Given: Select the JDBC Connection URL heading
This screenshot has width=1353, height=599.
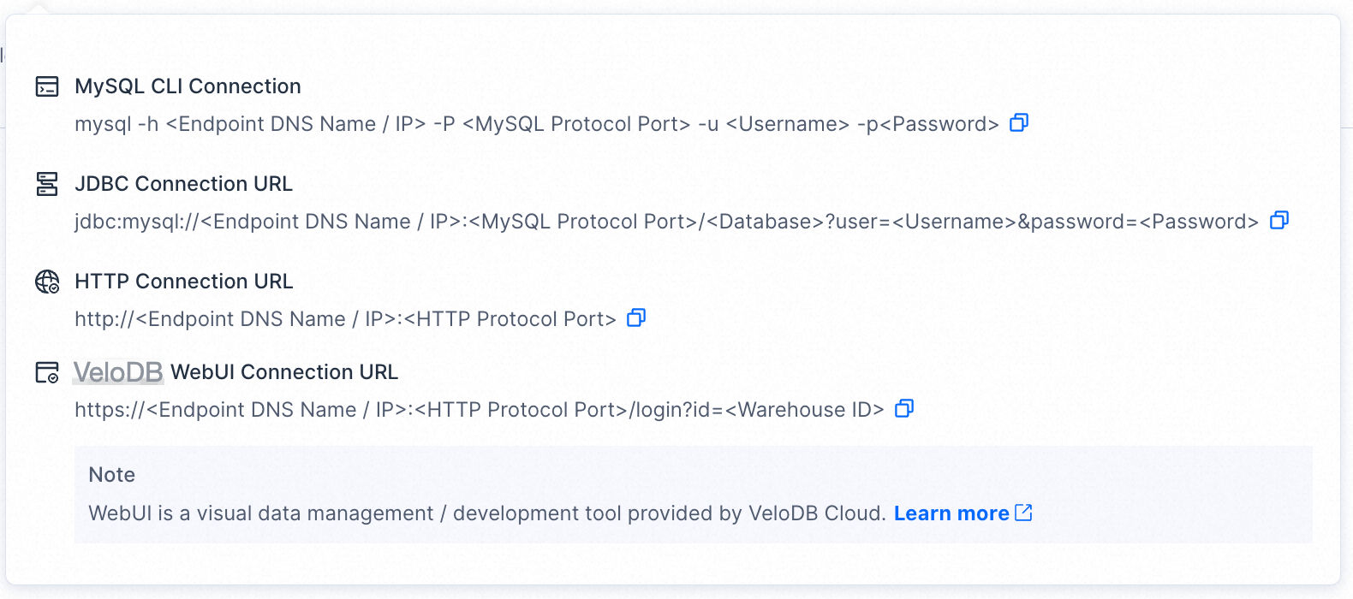Looking at the screenshot, I should click(x=183, y=183).
